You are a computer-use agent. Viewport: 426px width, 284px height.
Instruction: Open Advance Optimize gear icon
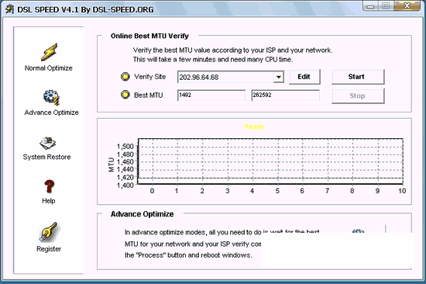[x=51, y=98]
